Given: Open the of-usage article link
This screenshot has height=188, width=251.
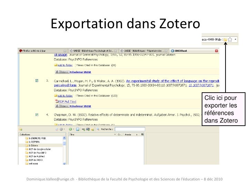Looking at the screenshot, I should point(61,54).
